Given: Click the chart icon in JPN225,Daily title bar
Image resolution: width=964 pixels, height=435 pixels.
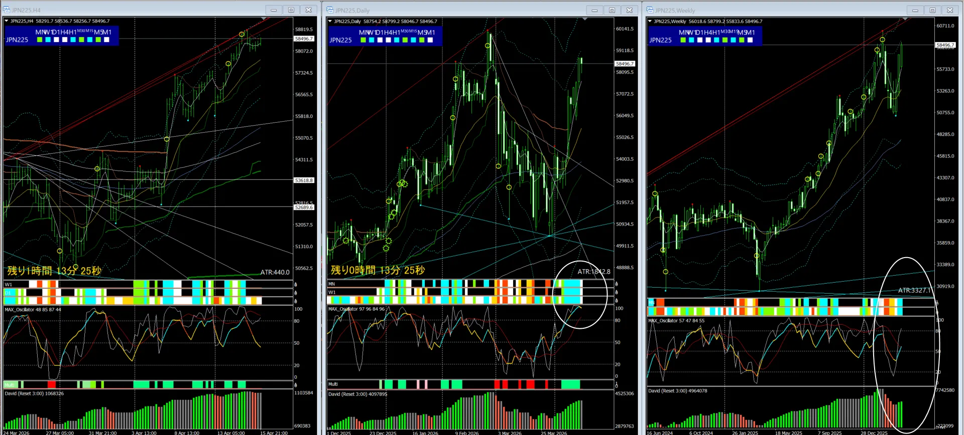Looking at the screenshot, I should tap(330, 10).
